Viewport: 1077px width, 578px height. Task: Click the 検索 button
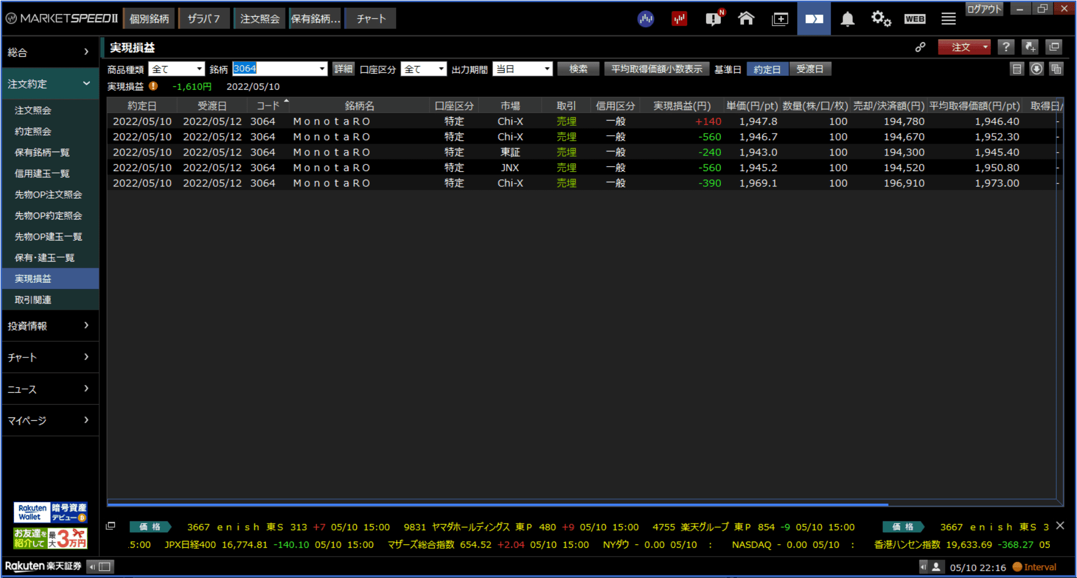[x=578, y=69]
